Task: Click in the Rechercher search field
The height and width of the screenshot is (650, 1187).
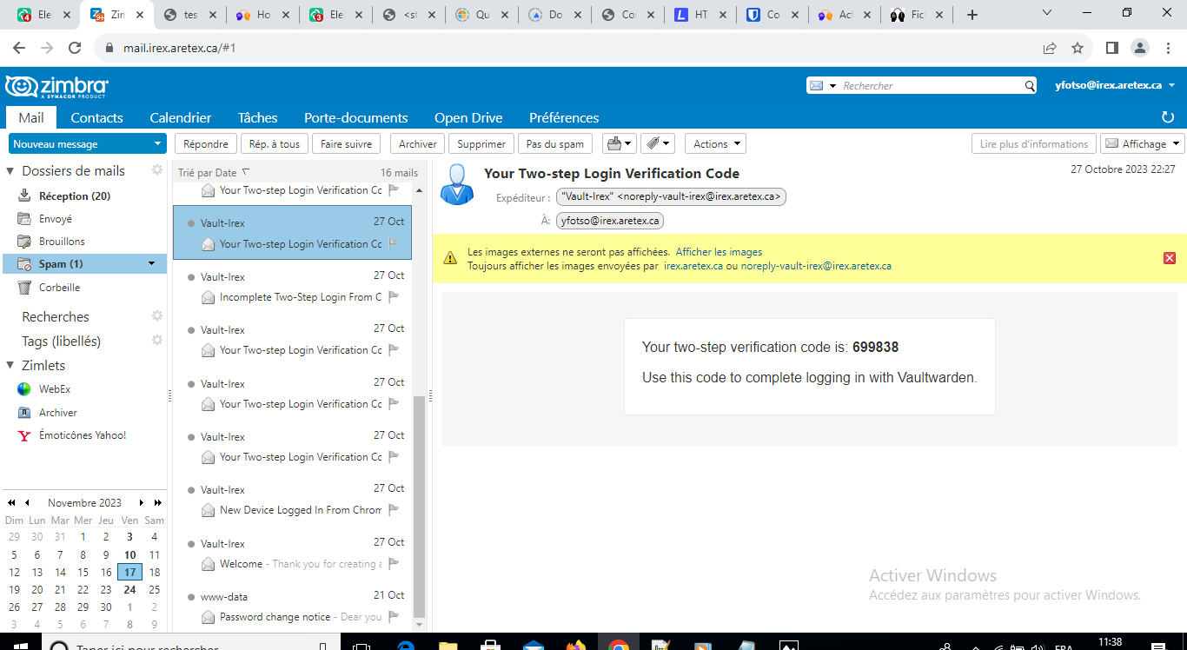Action: click(x=932, y=86)
